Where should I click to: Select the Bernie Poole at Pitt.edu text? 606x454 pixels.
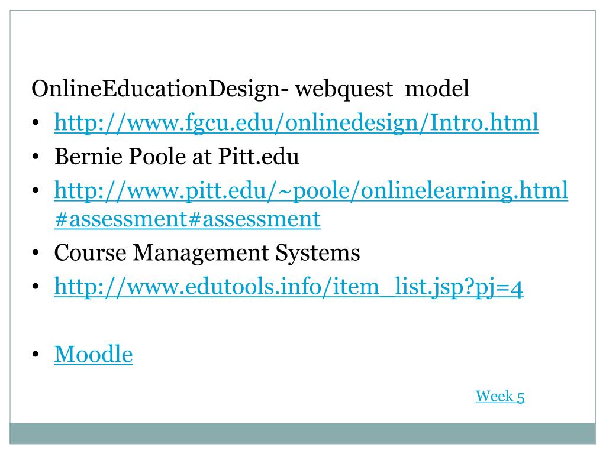176,157
